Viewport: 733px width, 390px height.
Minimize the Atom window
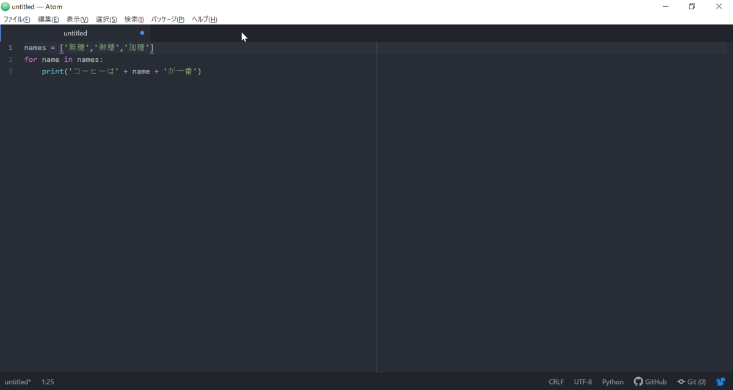[665, 7]
